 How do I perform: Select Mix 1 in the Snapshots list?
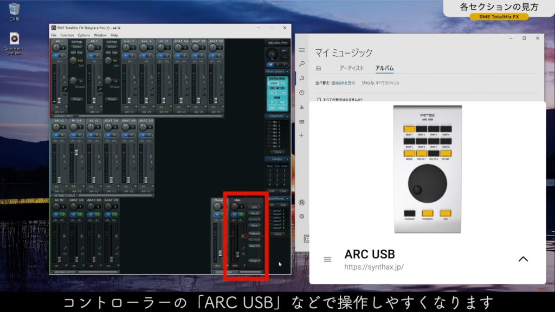(x=276, y=122)
